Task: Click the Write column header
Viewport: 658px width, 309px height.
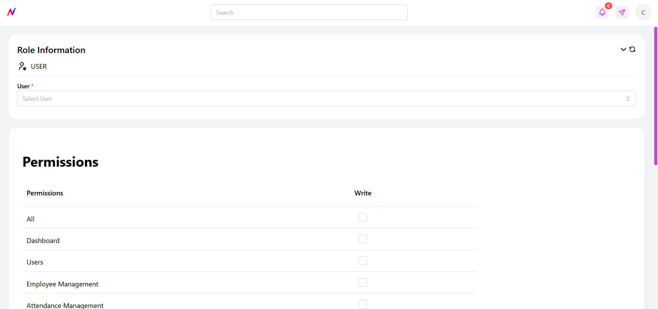Action: pyautogui.click(x=363, y=193)
